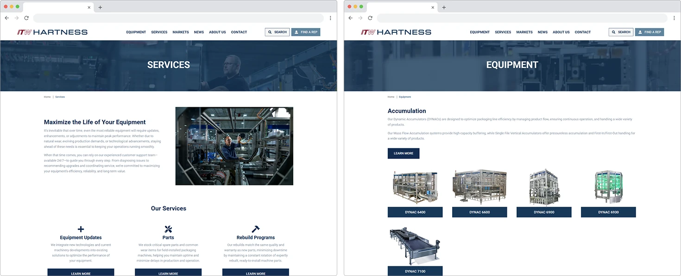
Task: Open the NEWS section from the navigation
Action: coord(199,32)
